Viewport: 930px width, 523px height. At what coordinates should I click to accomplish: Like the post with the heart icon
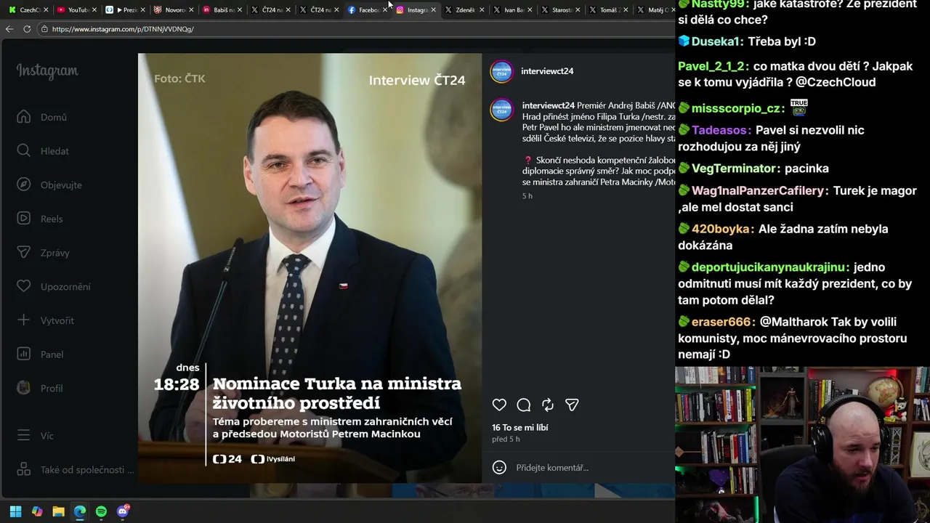(499, 405)
